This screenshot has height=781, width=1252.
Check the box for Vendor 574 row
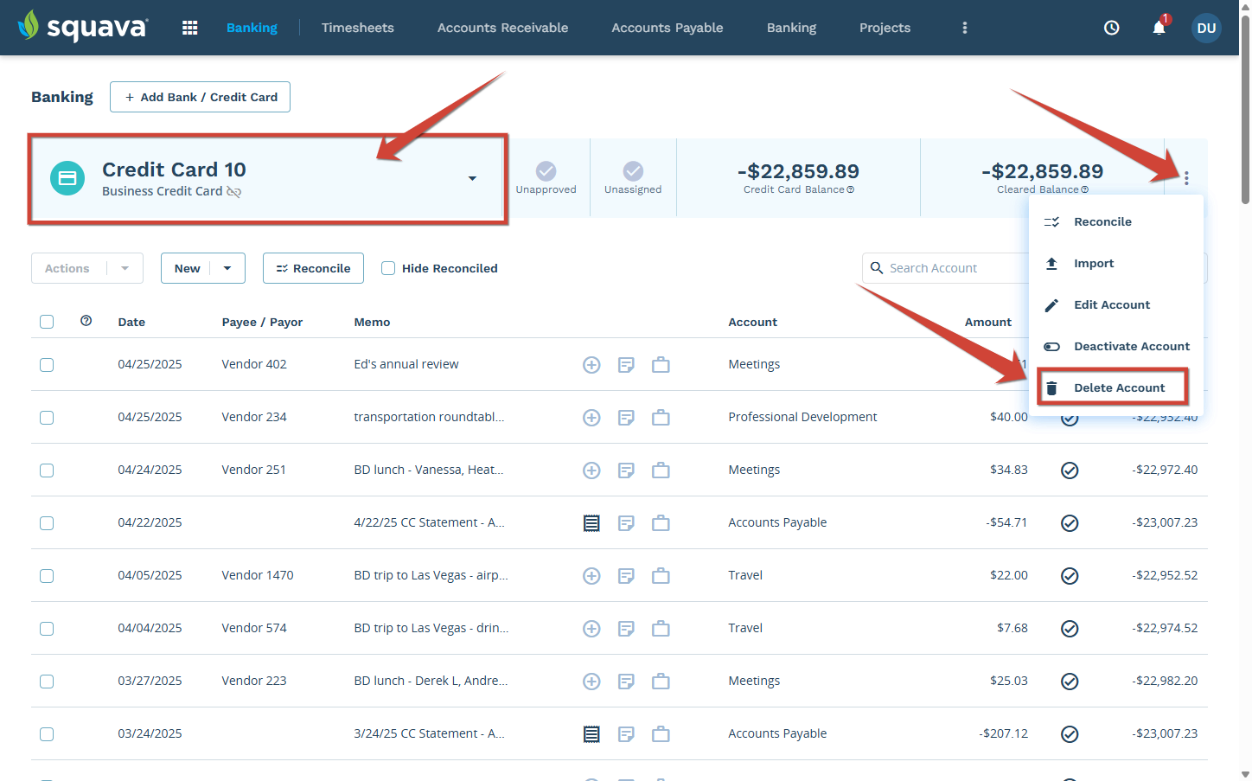[47, 629]
